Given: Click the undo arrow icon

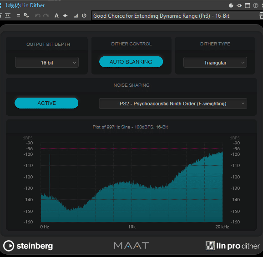Looking at the screenshot, I should (x=38, y=15).
